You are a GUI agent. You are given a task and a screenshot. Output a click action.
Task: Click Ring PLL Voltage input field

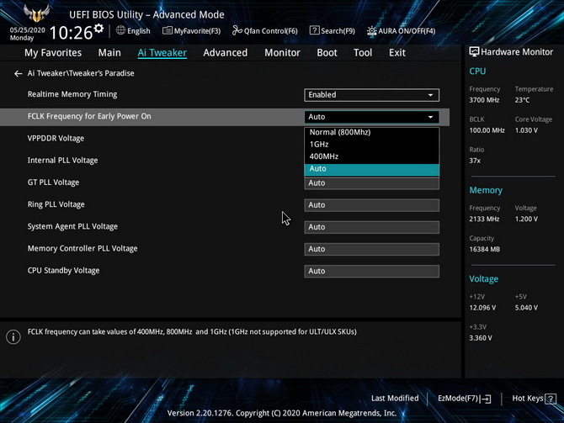coord(371,205)
